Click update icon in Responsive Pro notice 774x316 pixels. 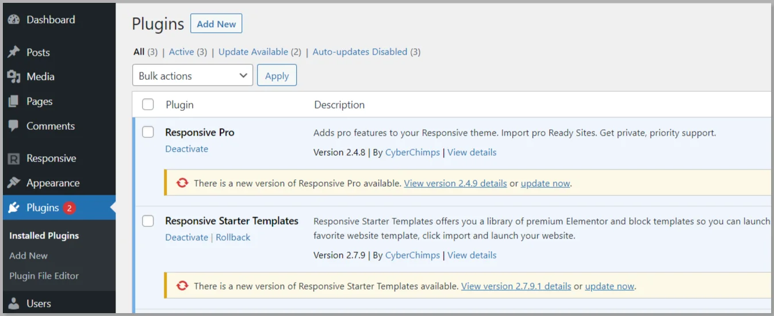coord(182,183)
